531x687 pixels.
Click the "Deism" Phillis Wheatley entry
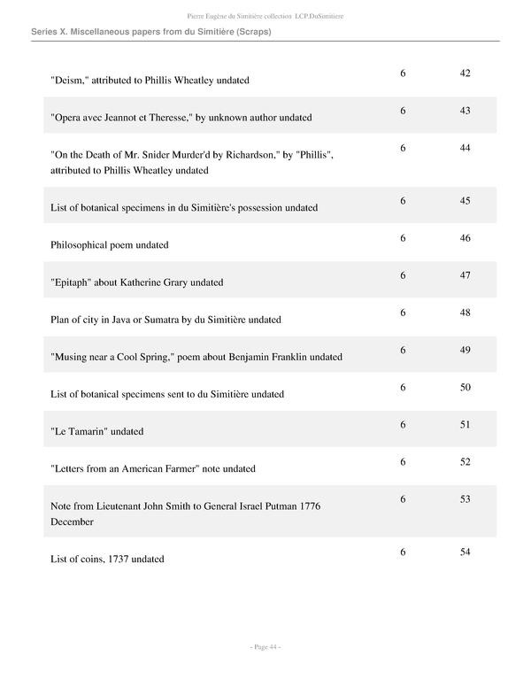(150, 81)
